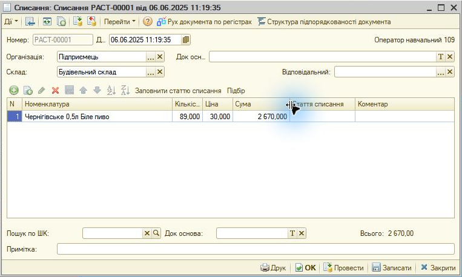462x277 pixels.
Task: Click row number 1 cell
Action: click(15, 117)
